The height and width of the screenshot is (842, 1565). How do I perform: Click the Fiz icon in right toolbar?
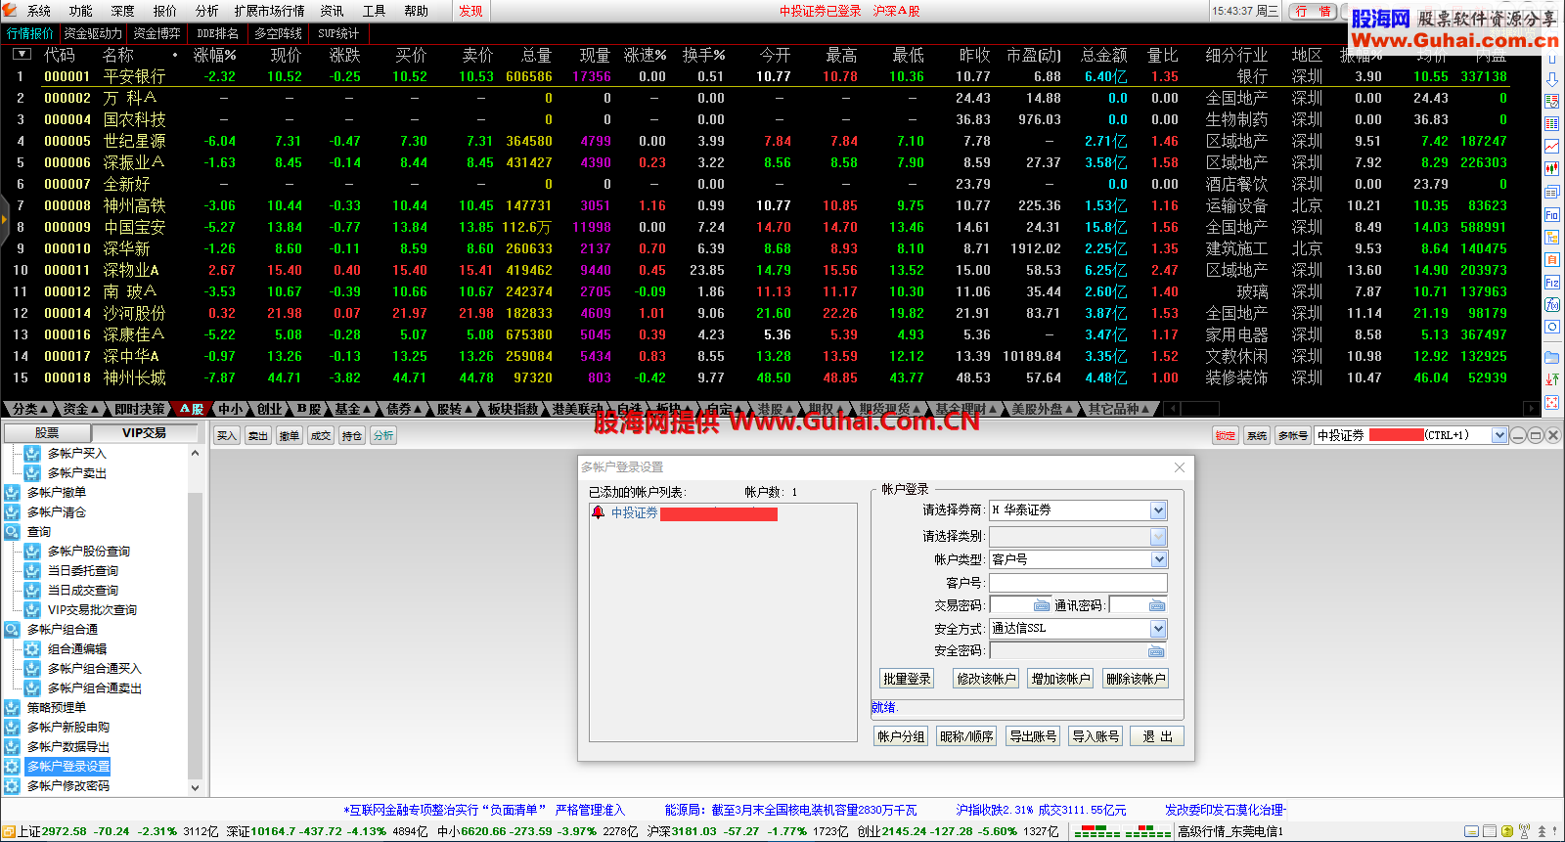coord(1552,282)
